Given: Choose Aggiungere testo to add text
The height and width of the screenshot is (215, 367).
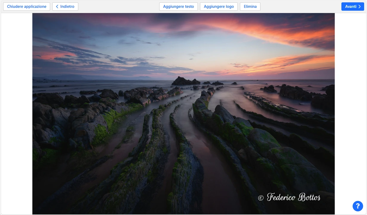Looking at the screenshot, I should point(178,7).
